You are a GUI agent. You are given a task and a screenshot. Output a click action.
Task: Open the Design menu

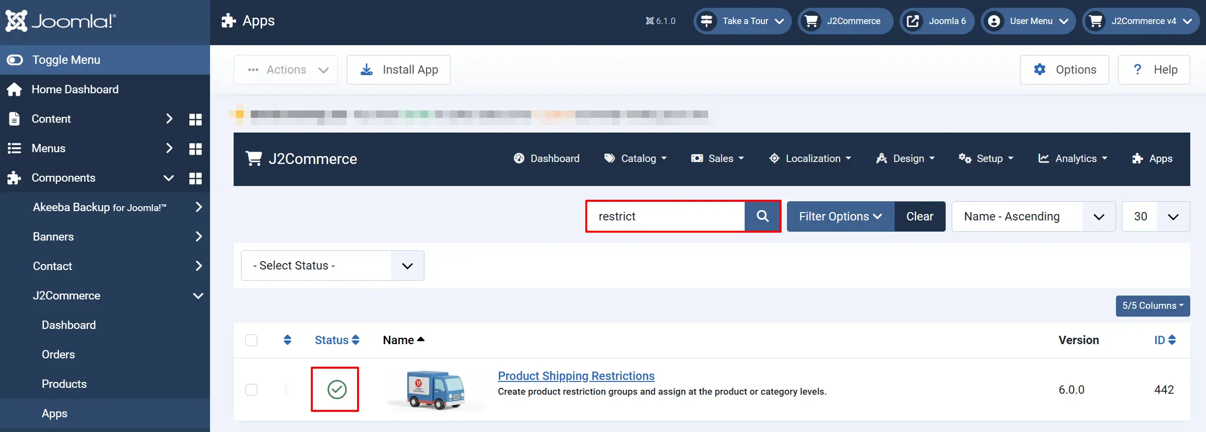905,159
